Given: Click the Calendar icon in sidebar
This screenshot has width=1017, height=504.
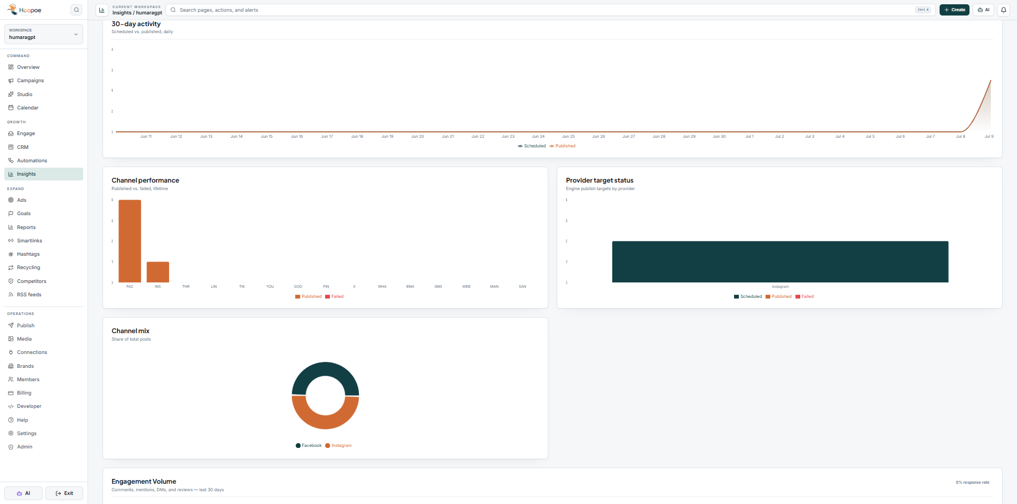Looking at the screenshot, I should (11, 108).
